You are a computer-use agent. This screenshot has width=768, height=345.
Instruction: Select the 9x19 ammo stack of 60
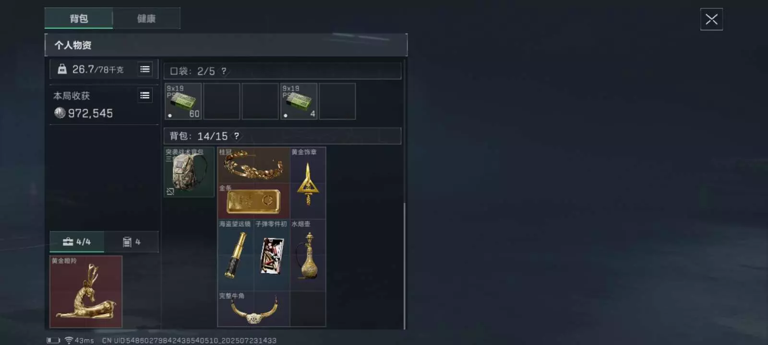183,101
